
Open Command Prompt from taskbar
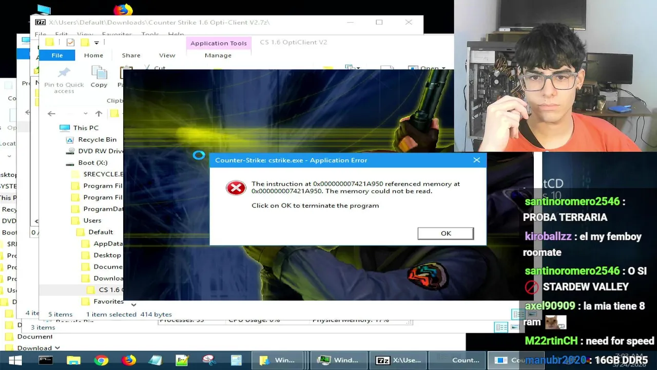tap(46, 360)
